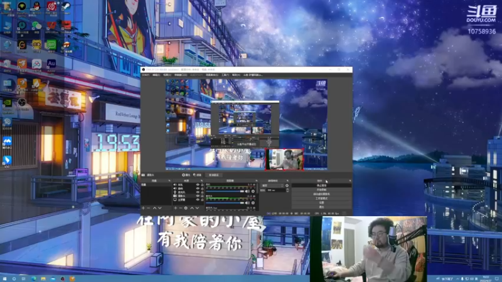Open the NVIDIA GeForce Experience desktop icon
502x282 pixels.
(7, 104)
